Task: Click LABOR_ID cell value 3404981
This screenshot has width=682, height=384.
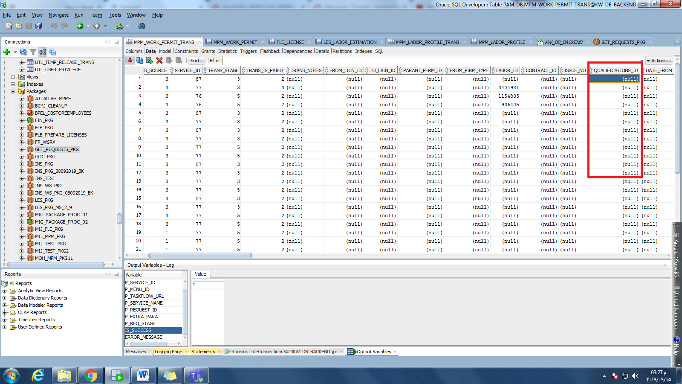Action: tap(509, 88)
